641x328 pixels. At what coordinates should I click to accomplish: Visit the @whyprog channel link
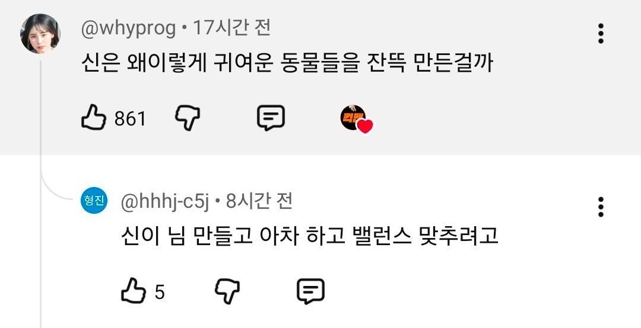click(128, 29)
